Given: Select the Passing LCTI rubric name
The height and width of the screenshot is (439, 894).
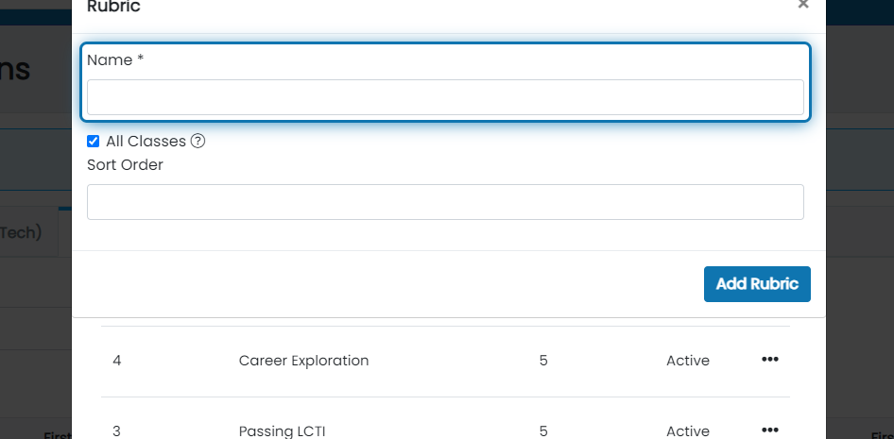Looking at the screenshot, I should 283,431.
